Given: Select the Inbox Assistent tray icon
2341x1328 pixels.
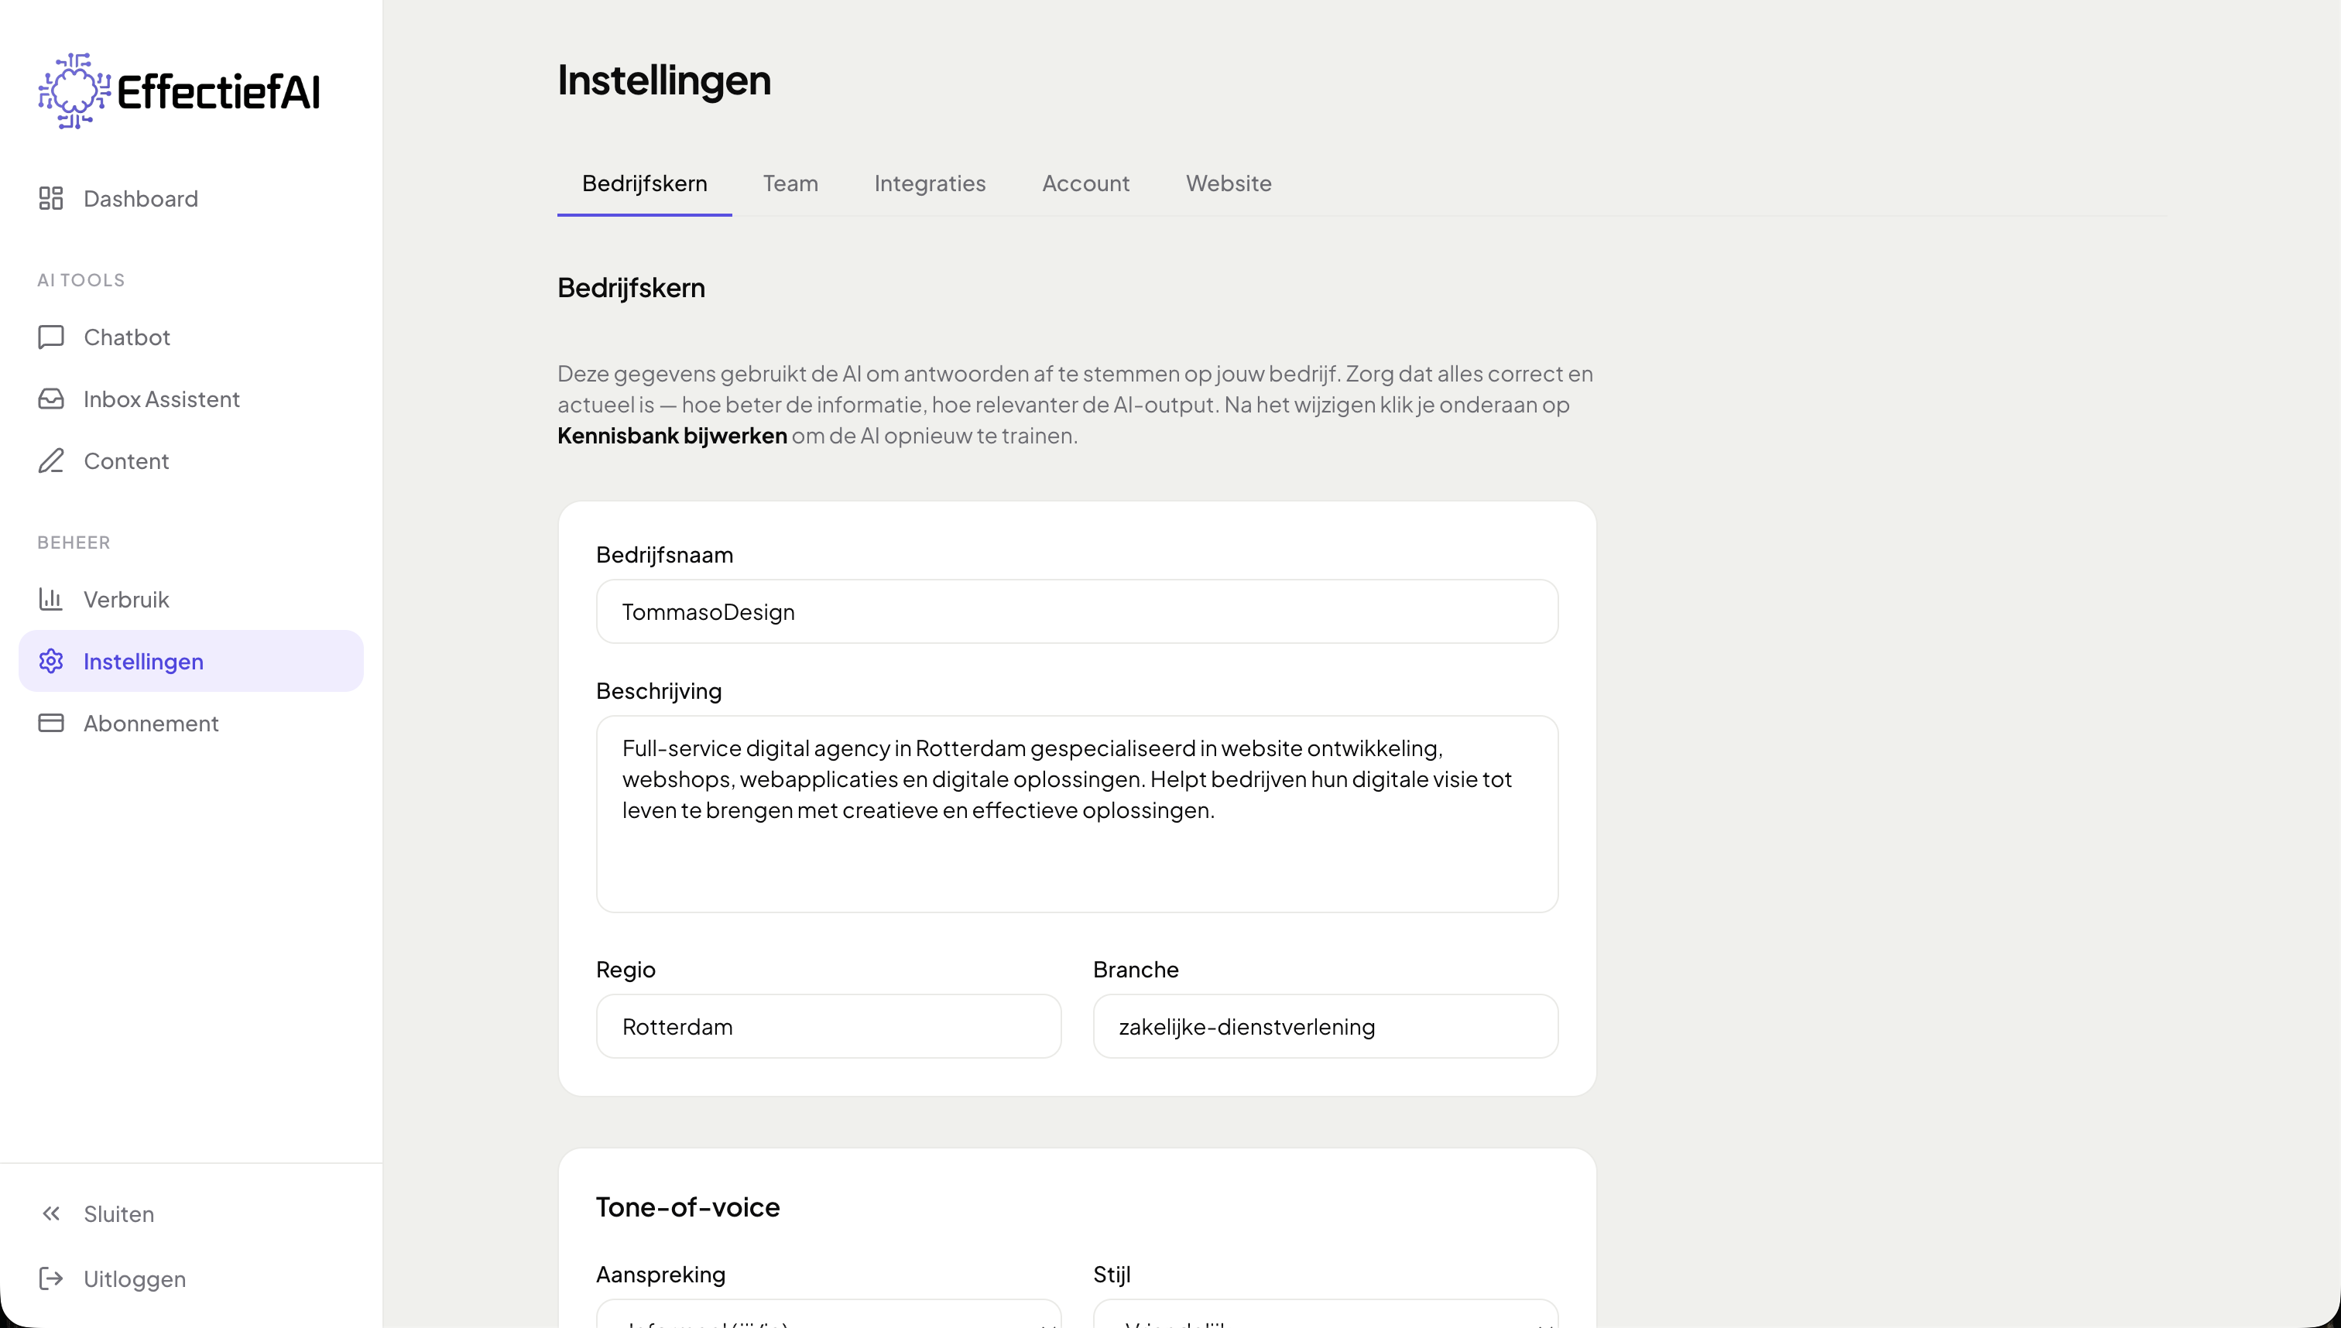Looking at the screenshot, I should (x=51, y=399).
